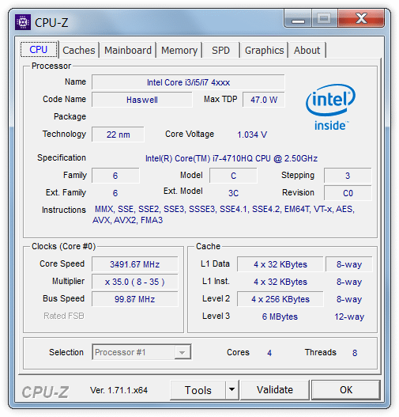Open the Tools dropdown arrow
This screenshot has width=399, height=417.
tap(232, 389)
